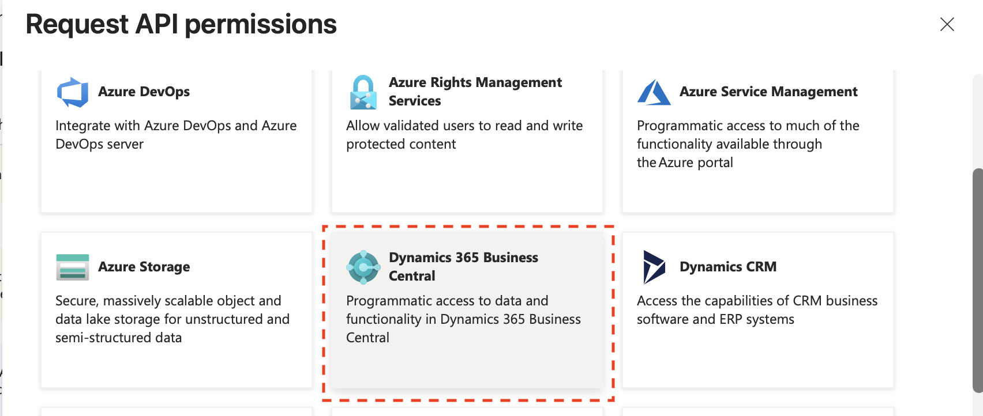This screenshot has height=416, width=983.
Task: Click the Azure Service Management triangle icon
Action: [x=654, y=92]
